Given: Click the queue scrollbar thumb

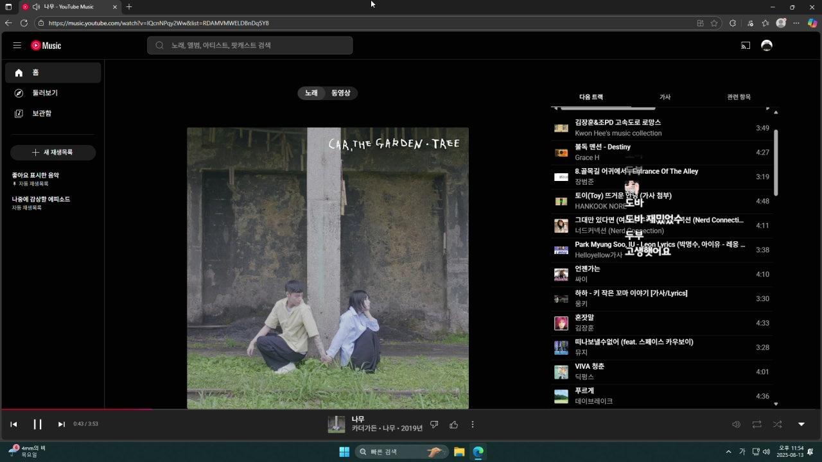Looking at the screenshot, I should (x=776, y=163).
